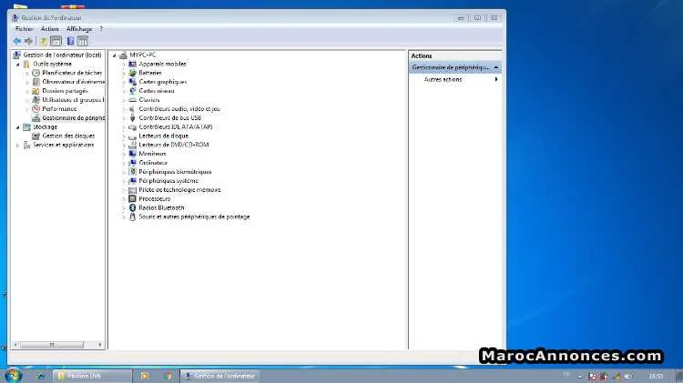Image resolution: width=683 pixels, height=383 pixels.
Task: Select Gestionnaire de périphériques in left tree
Action: [73, 118]
